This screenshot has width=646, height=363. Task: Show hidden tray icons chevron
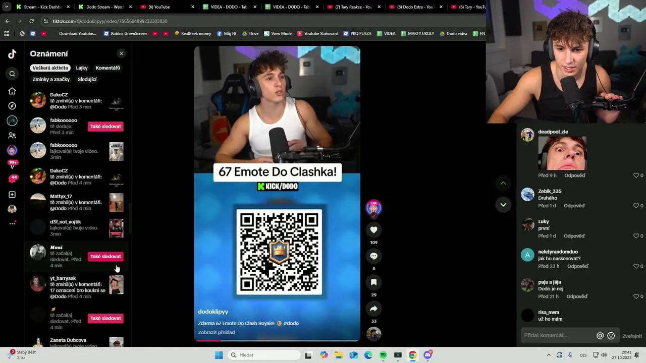549,355
